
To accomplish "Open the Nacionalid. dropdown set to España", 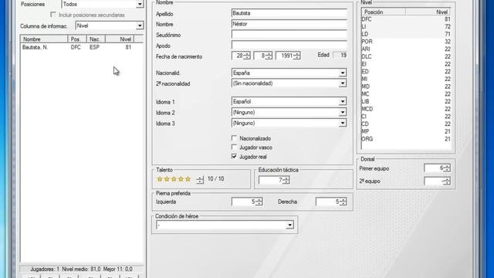I will [x=289, y=73].
